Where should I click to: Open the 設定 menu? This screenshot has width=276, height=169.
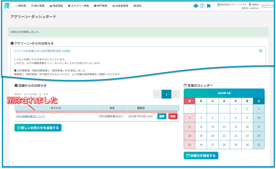click(137, 6)
